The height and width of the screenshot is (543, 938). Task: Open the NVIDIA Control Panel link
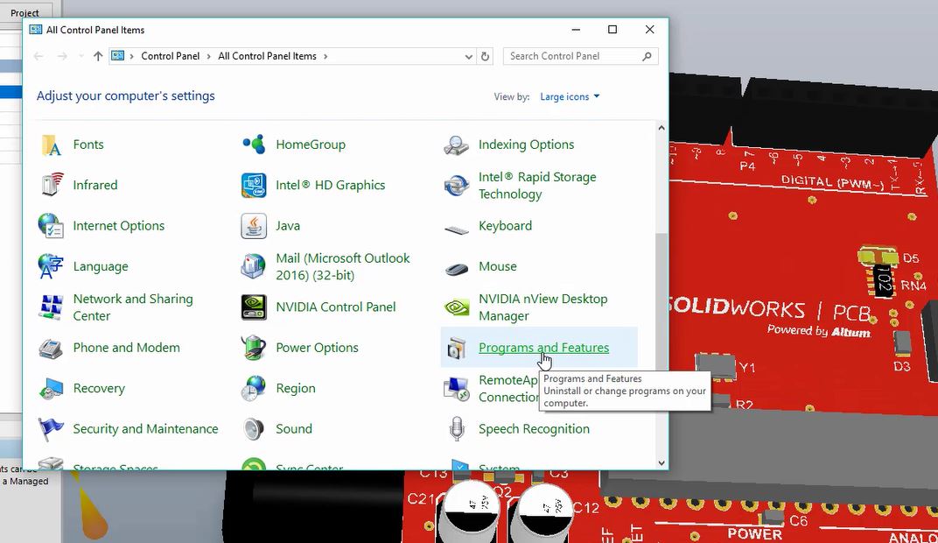[x=336, y=307]
